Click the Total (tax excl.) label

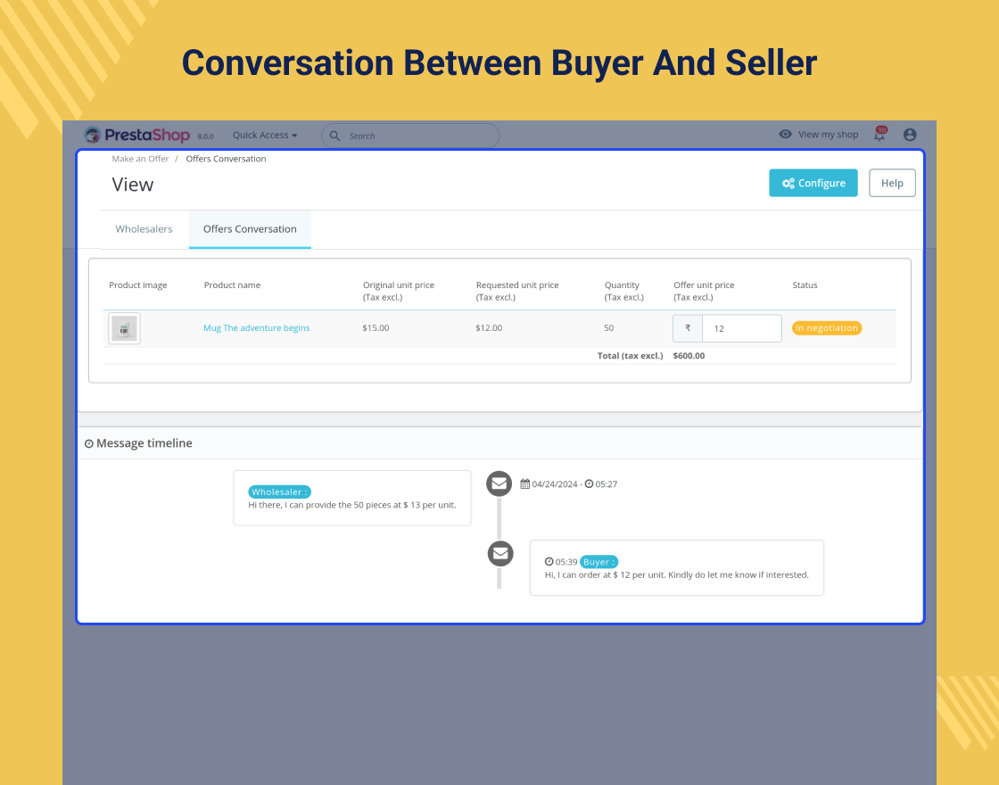tap(630, 356)
